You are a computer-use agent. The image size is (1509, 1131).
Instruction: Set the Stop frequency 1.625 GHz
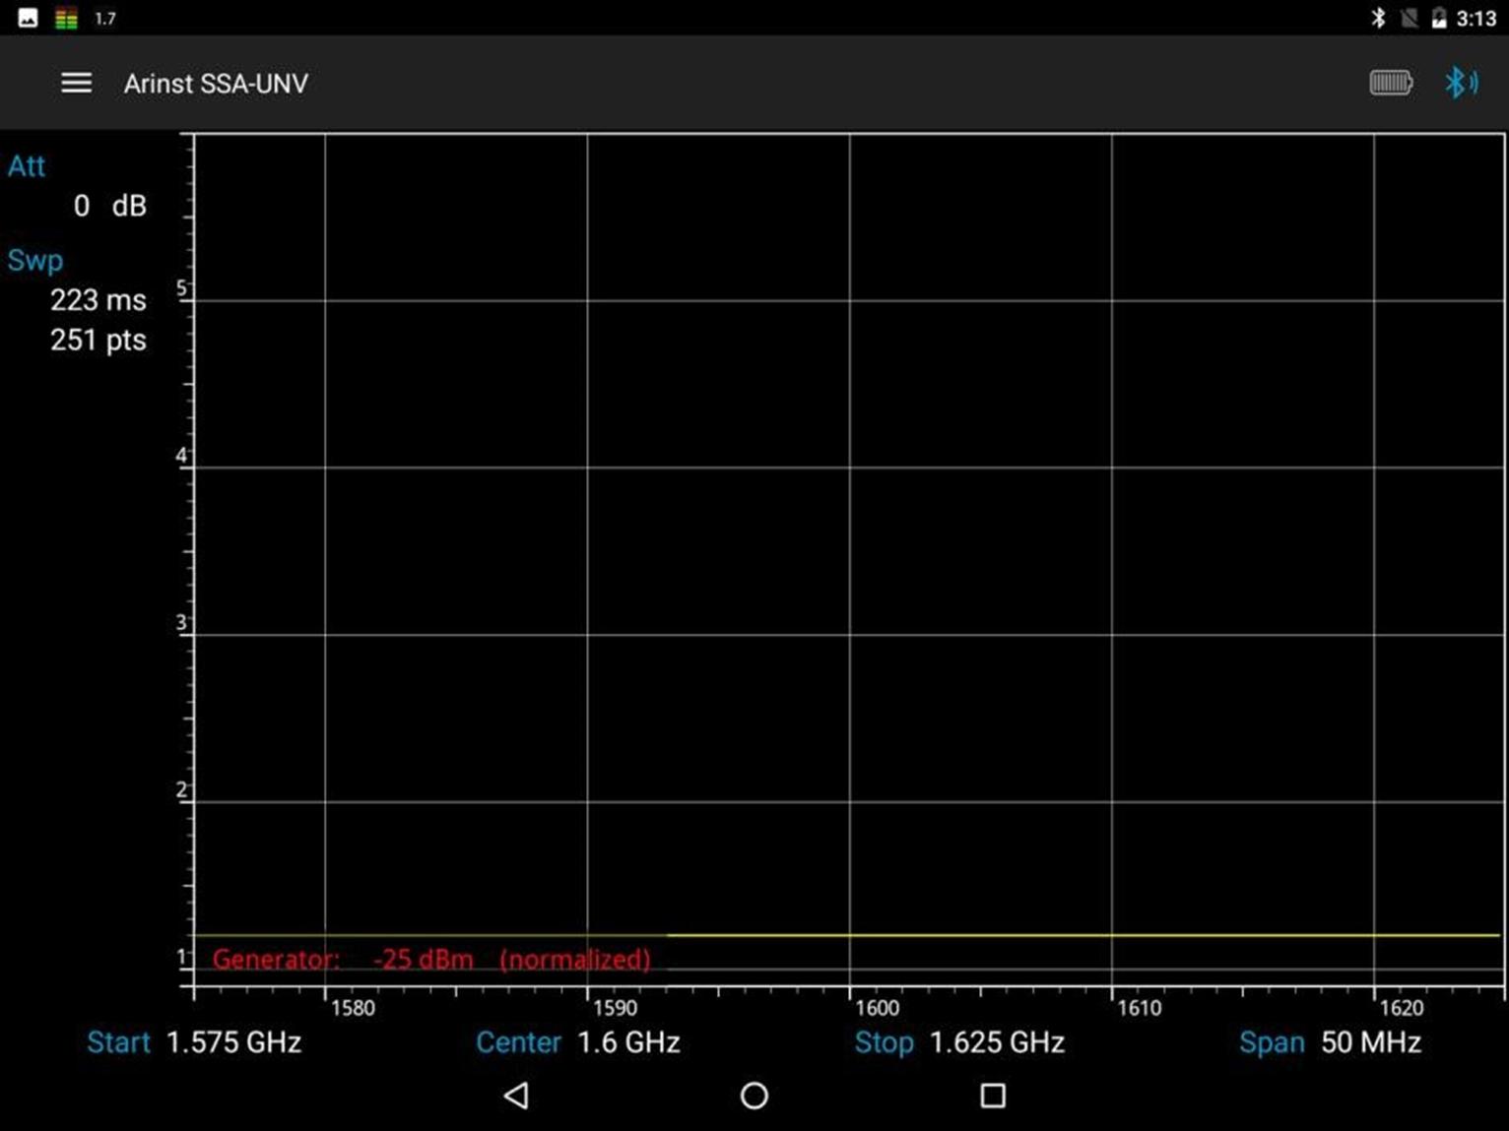(x=996, y=1042)
